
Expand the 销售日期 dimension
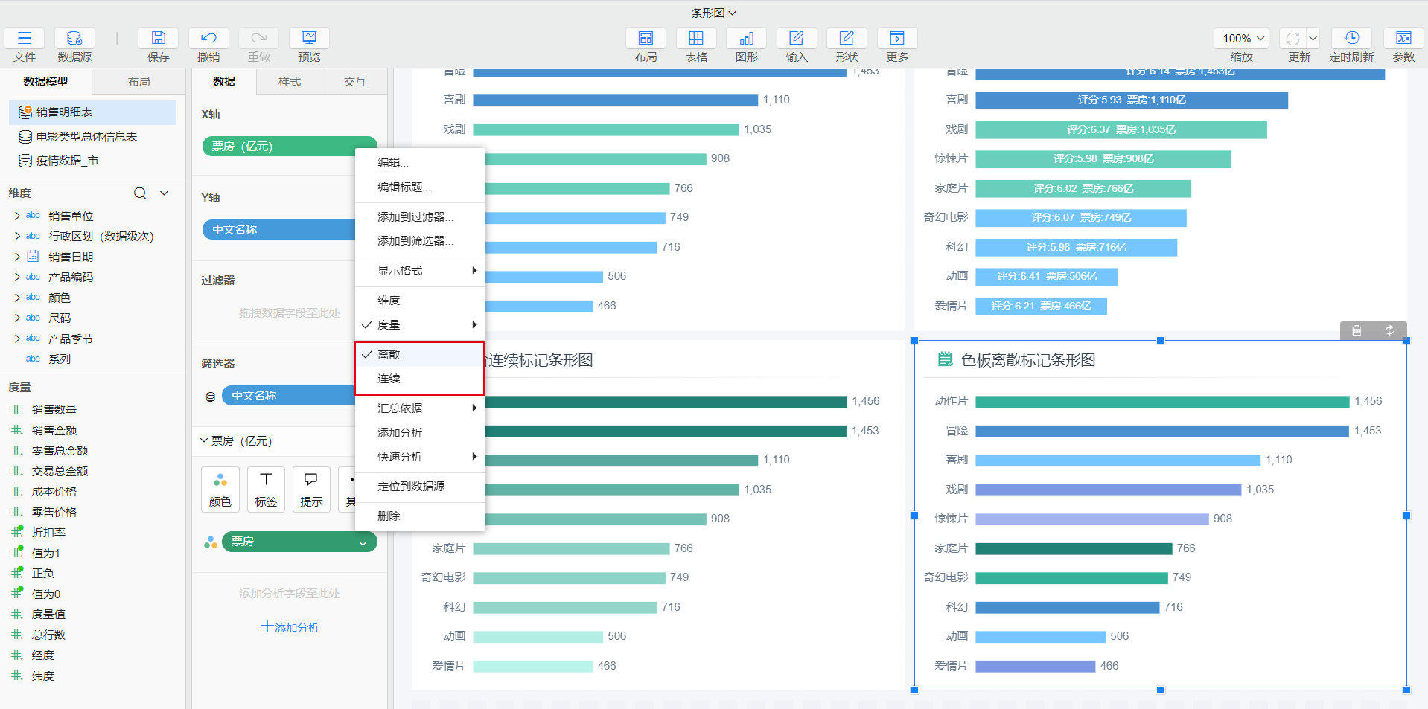17,257
